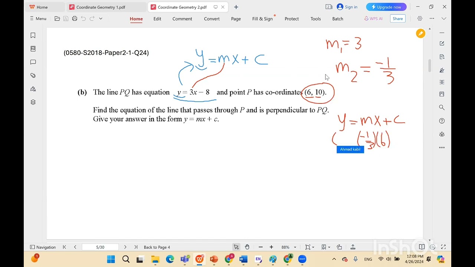Switch to the Comment ribbon tab
475x267 pixels.
182,19
